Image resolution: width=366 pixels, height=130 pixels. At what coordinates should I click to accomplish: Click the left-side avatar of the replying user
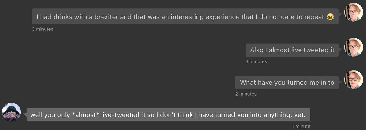12,112
